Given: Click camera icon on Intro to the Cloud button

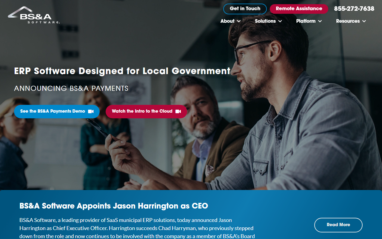Looking at the screenshot, I should coord(178,111).
